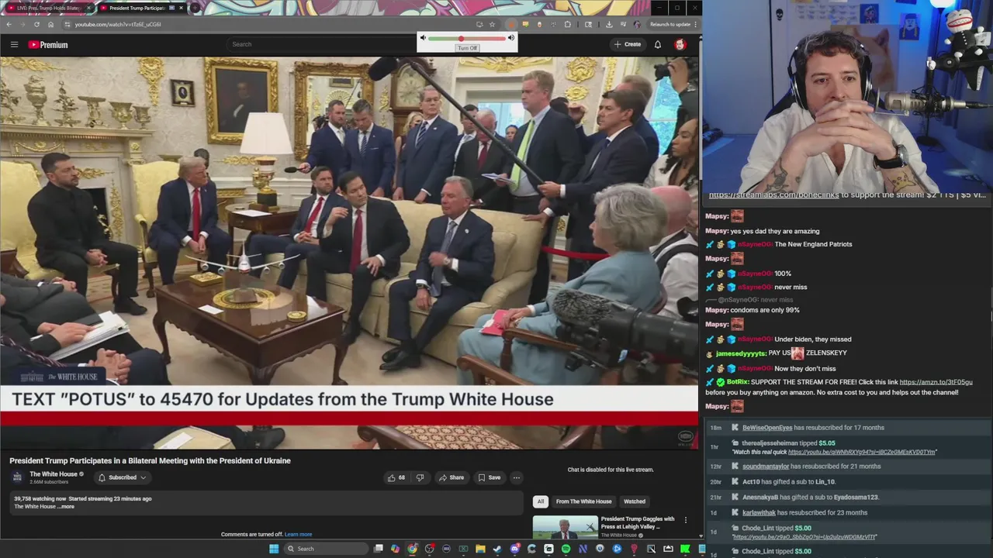Open Steam from the taskbar
Image resolution: width=993 pixels, height=558 pixels.
click(x=497, y=549)
